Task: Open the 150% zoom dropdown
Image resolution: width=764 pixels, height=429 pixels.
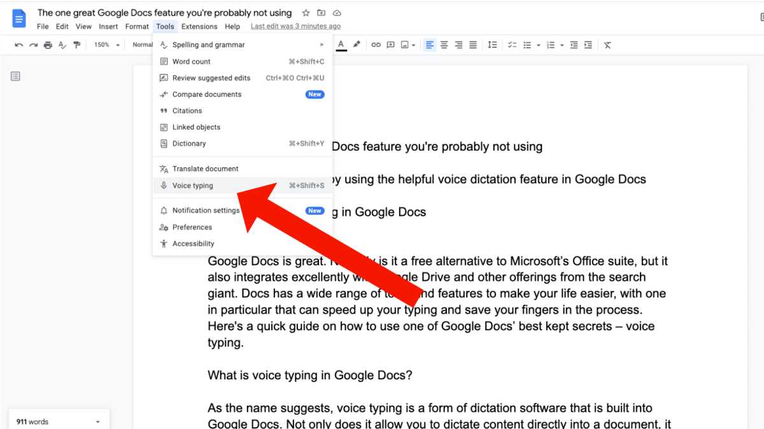Action: (x=107, y=45)
